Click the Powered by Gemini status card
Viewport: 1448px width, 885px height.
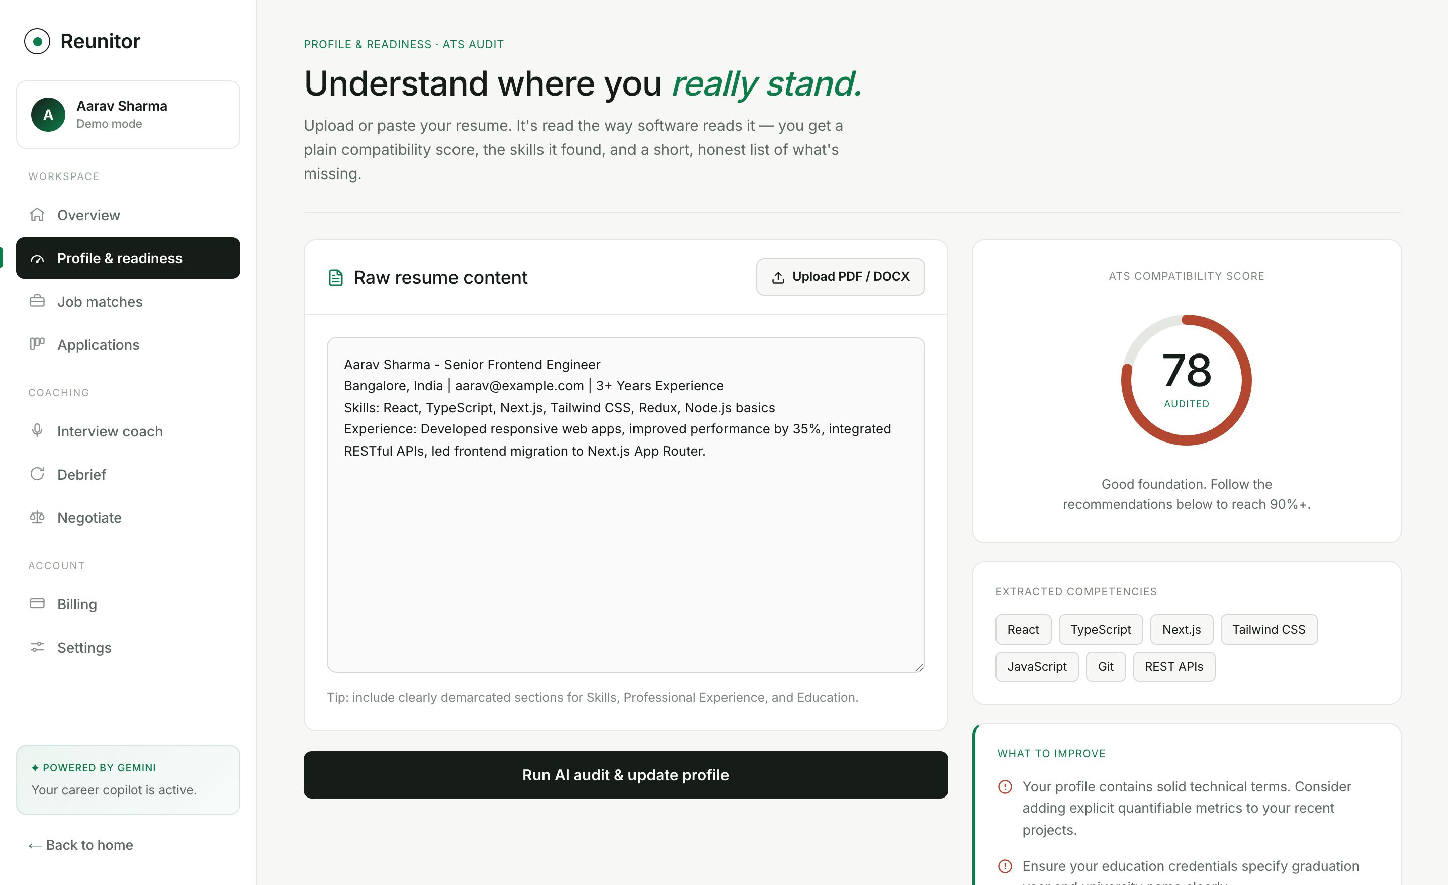128,780
